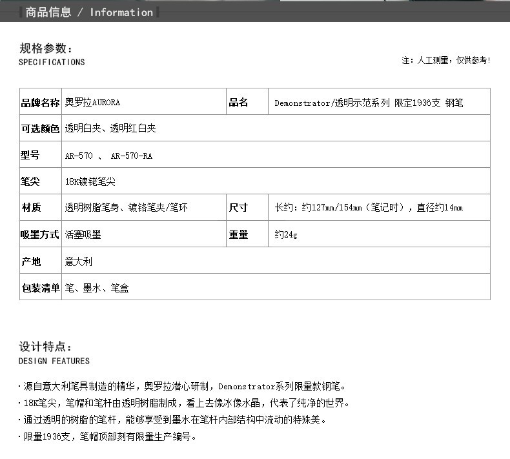Screen dimensions: 510x459
Task: Click the 品牌名称 label cell
Action: [x=41, y=101]
